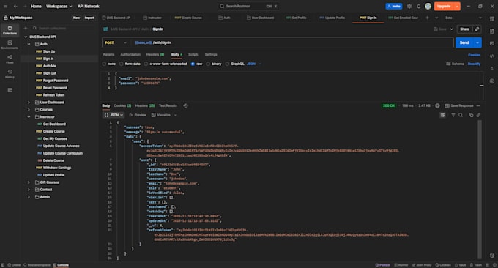Open the response Cookies tab
This screenshot has width=498, height=268.
pos(122,105)
